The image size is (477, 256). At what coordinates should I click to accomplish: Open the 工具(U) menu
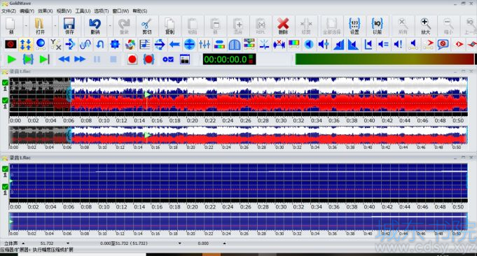[83, 11]
